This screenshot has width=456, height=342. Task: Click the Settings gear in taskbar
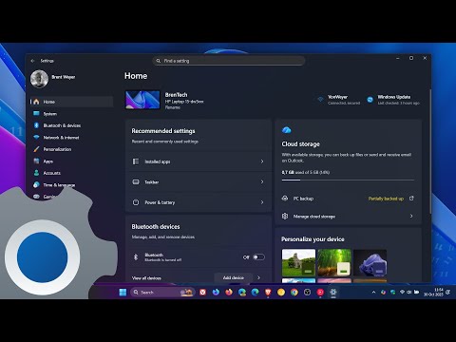tap(333, 292)
